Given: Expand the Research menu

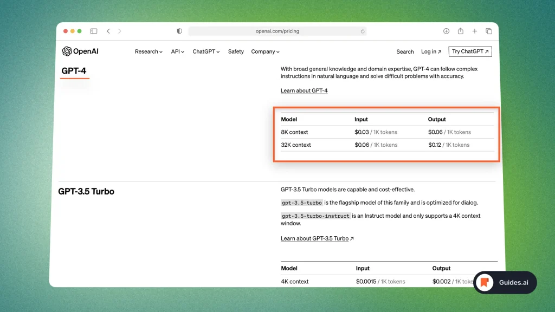Looking at the screenshot, I should [x=149, y=51].
